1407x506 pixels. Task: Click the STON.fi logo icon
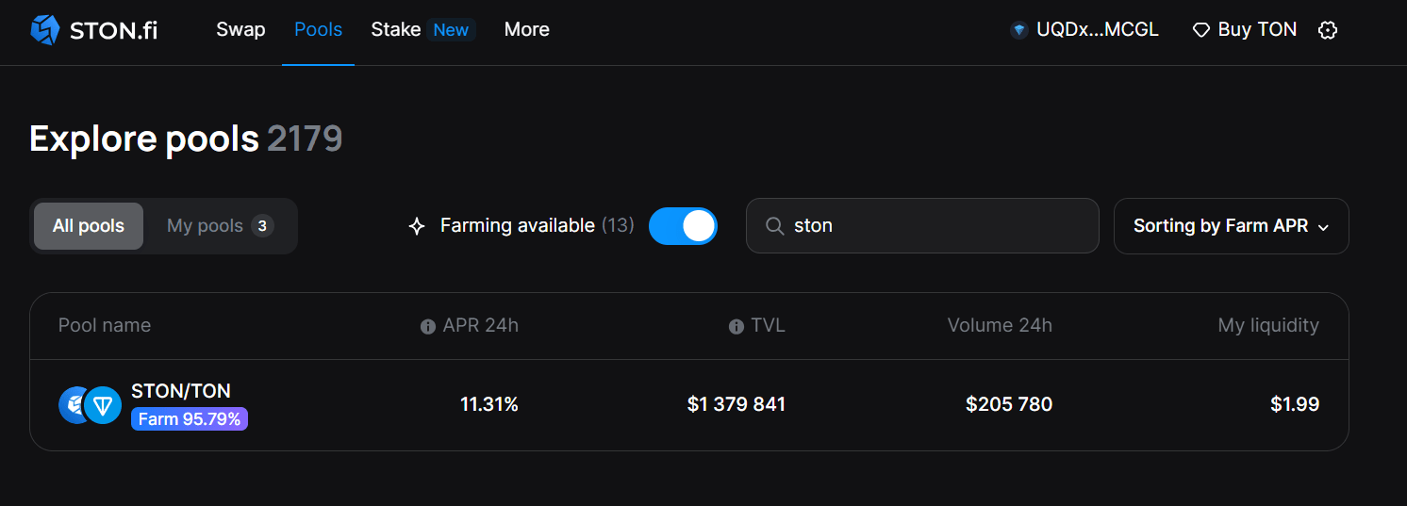44,30
